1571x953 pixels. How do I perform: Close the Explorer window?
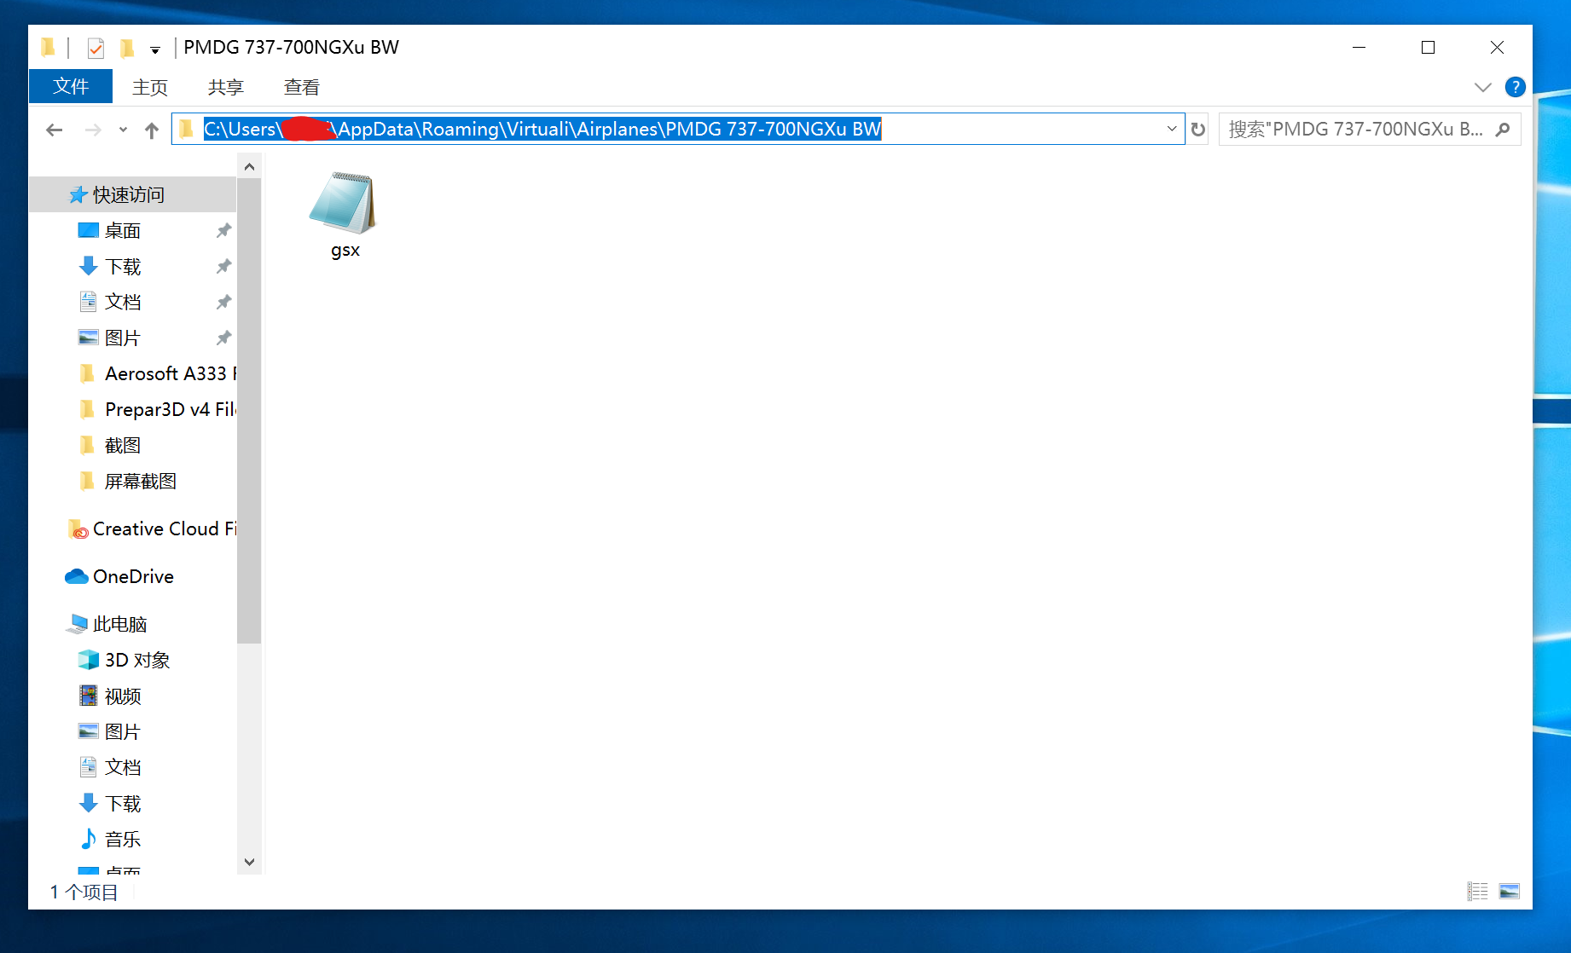[1497, 48]
